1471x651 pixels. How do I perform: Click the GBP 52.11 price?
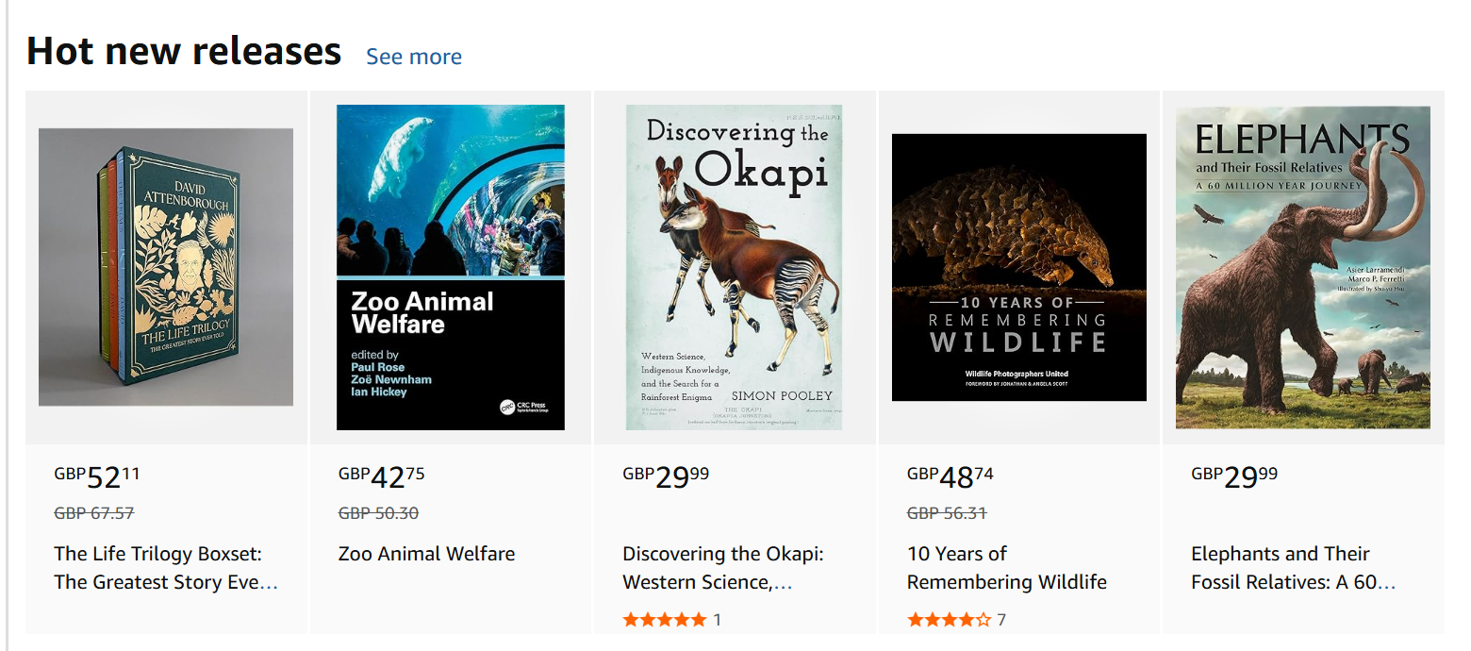pos(97,477)
